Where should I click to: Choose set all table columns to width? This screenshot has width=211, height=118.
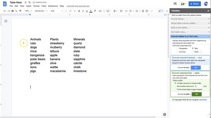click(x=175, y=86)
